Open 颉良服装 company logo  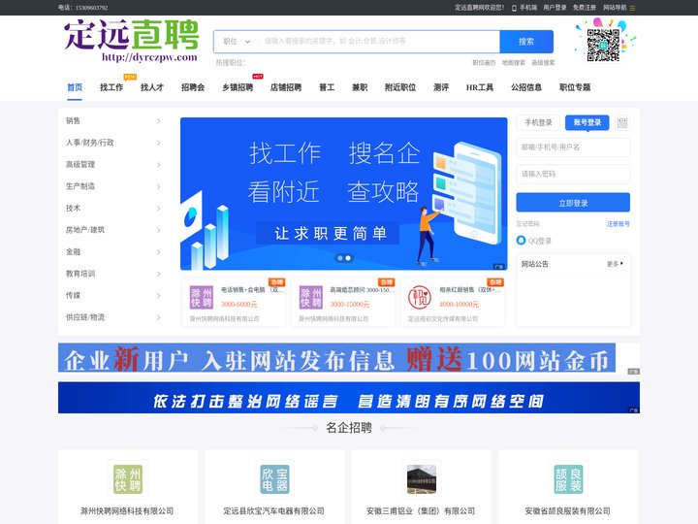(x=568, y=479)
